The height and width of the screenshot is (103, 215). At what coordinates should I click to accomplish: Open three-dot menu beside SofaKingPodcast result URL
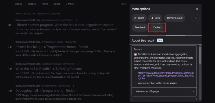(78, 64)
